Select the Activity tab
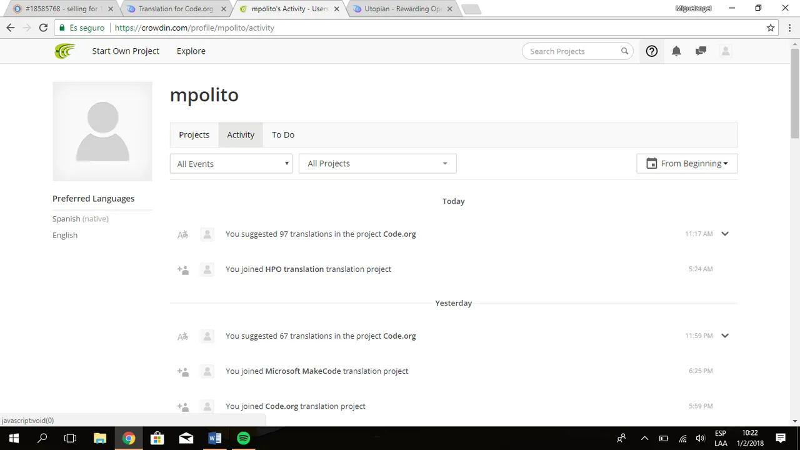Screen dimensions: 800x450 coord(241,134)
